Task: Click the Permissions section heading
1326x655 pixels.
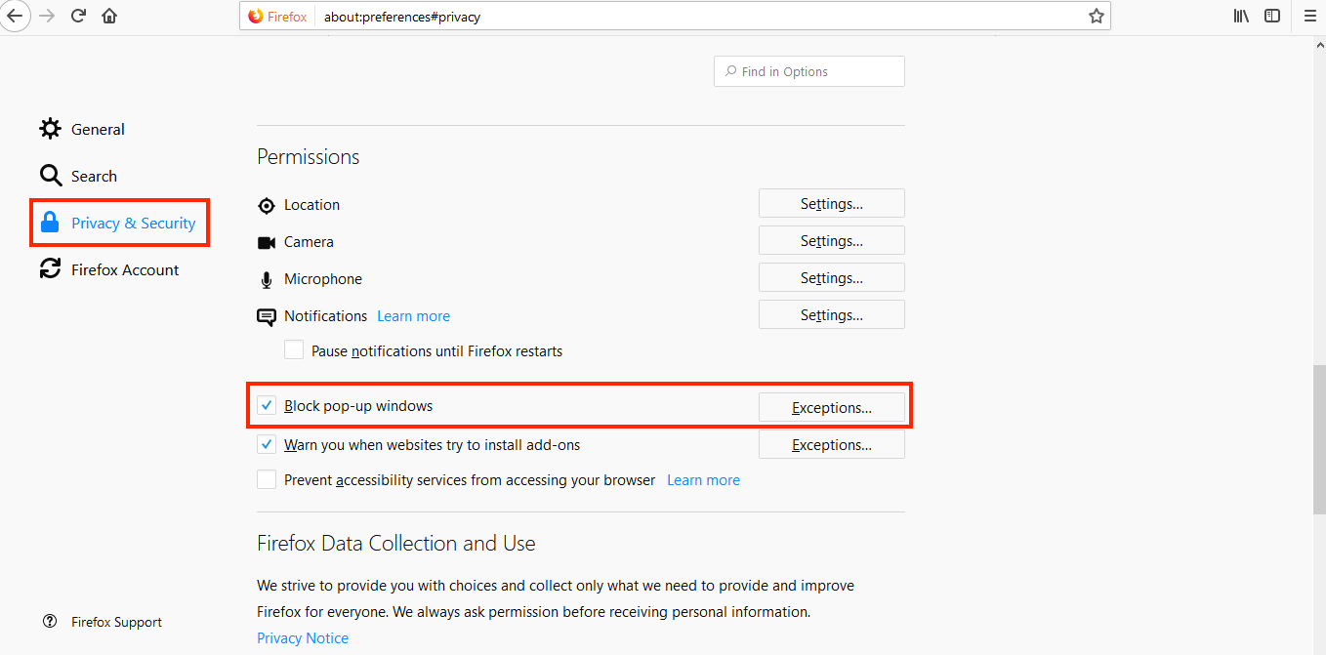Action: point(309,156)
